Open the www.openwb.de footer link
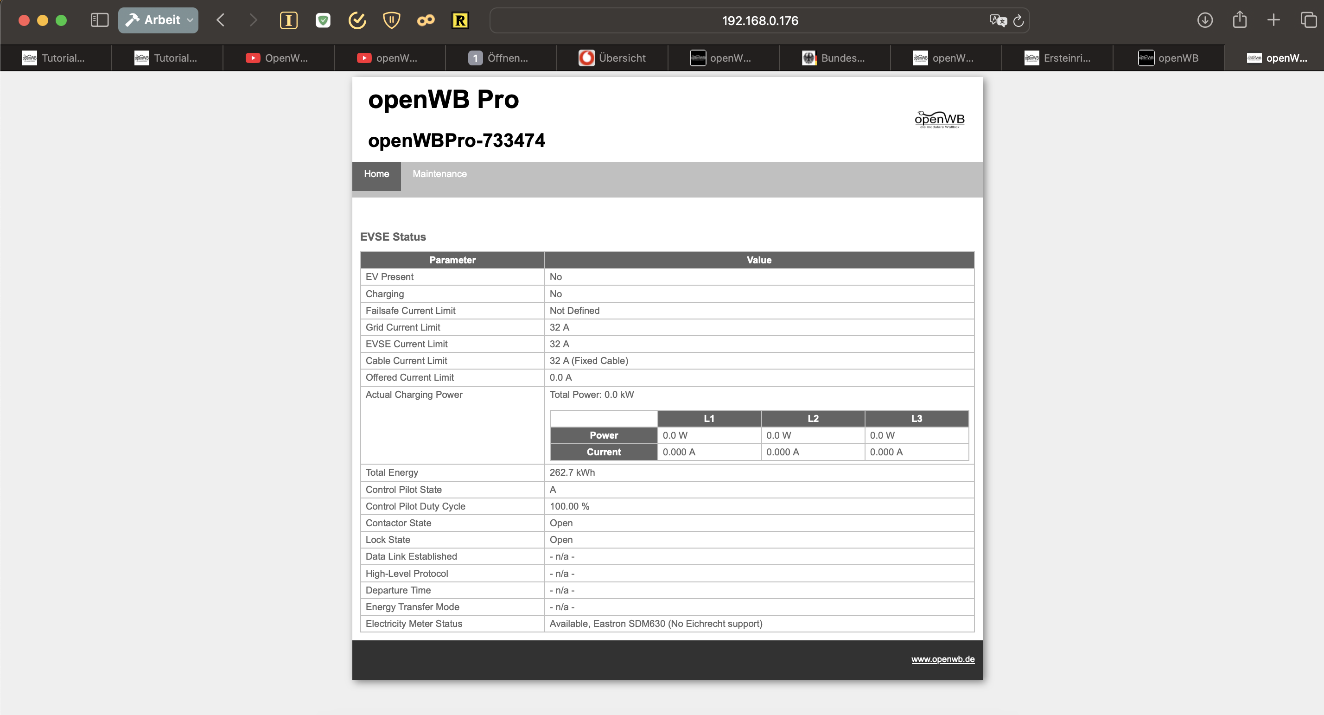The image size is (1324, 715). coord(942,659)
